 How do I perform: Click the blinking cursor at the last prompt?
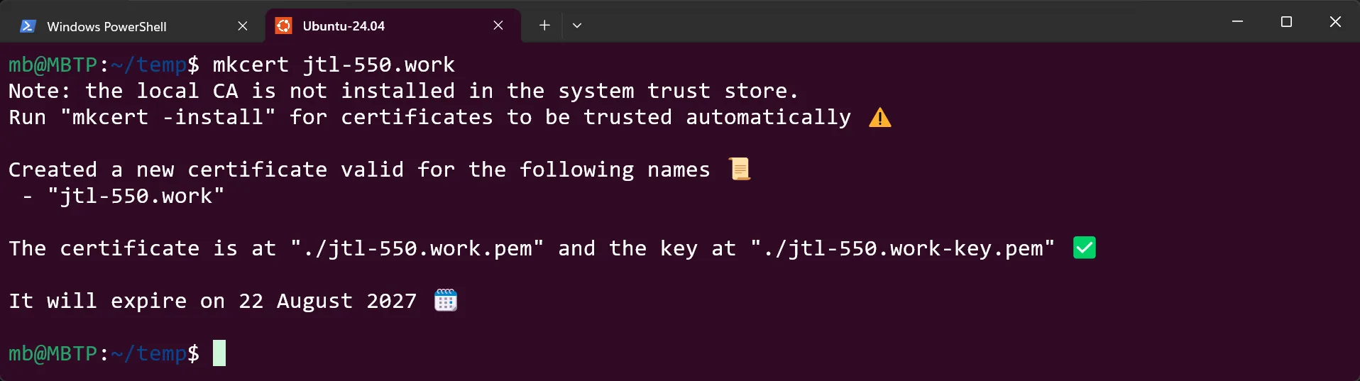point(219,353)
